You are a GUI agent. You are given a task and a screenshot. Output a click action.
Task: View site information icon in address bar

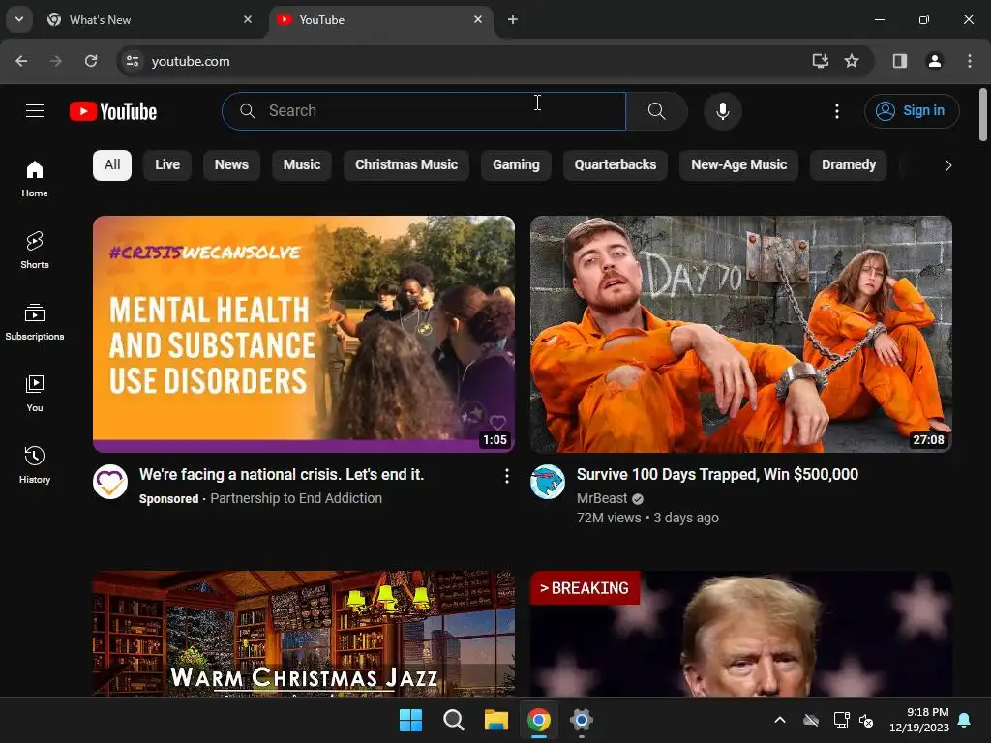[x=132, y=61]
